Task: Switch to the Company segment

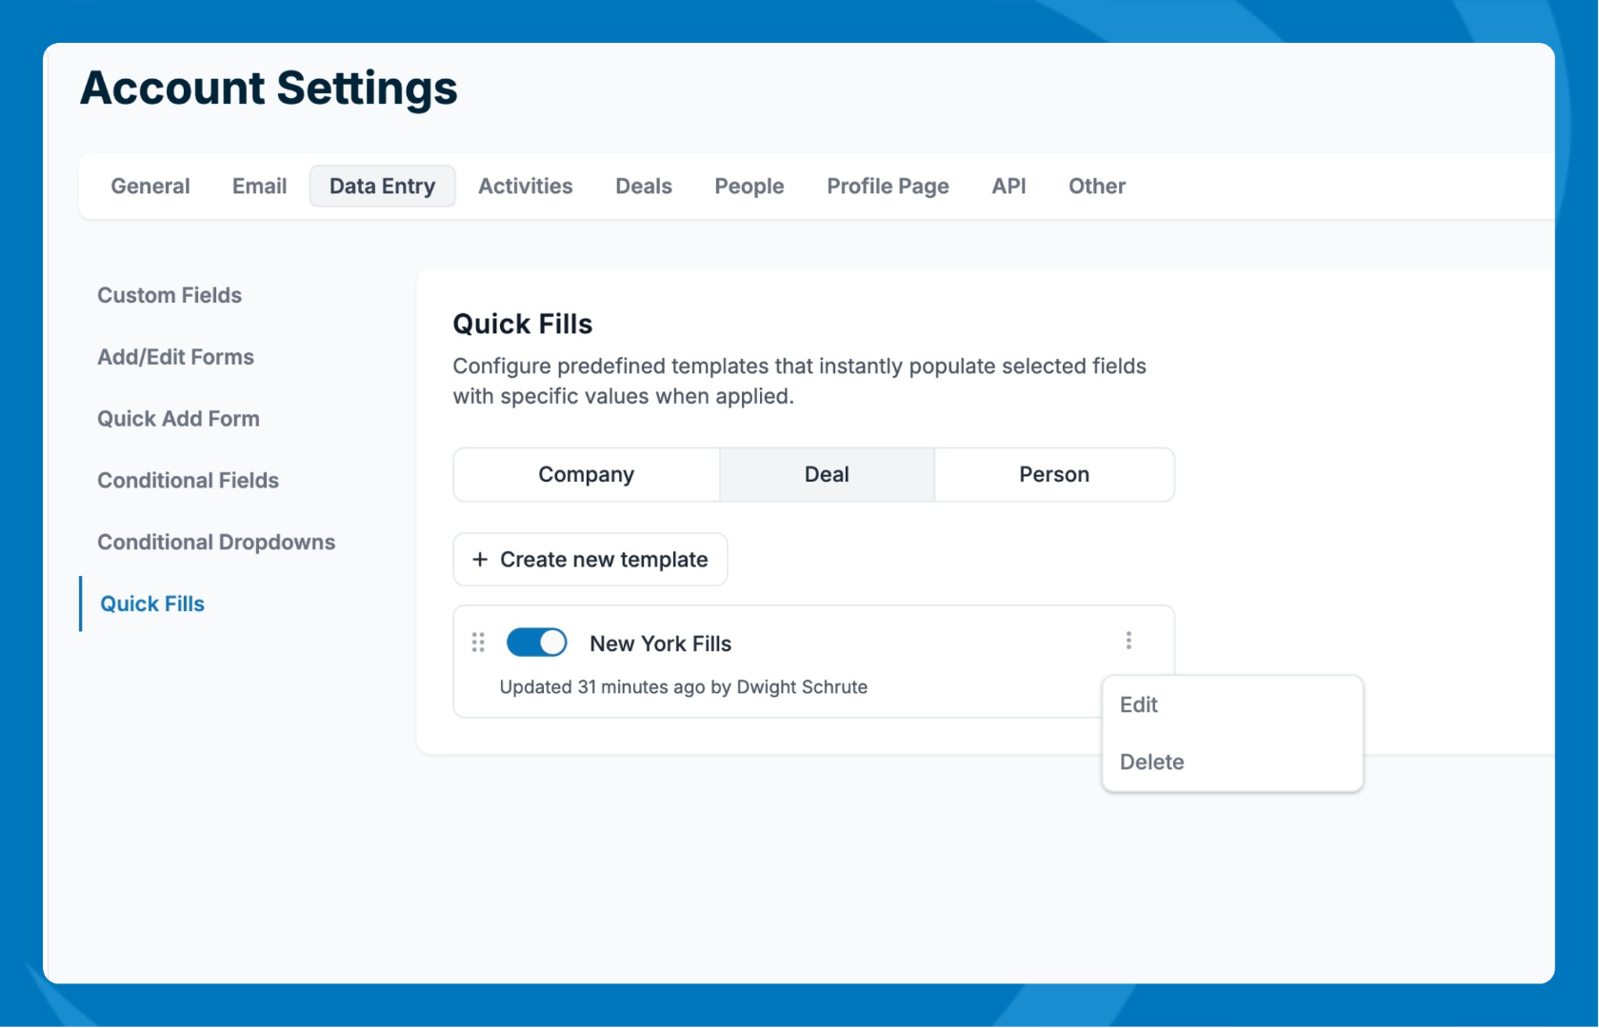Action: pos(586,475)
